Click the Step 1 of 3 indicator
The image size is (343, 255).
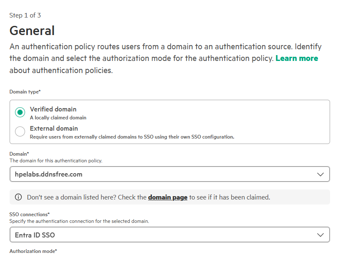click(x=25, y=15)
